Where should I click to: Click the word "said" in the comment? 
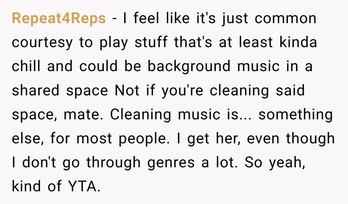[291, 91]
